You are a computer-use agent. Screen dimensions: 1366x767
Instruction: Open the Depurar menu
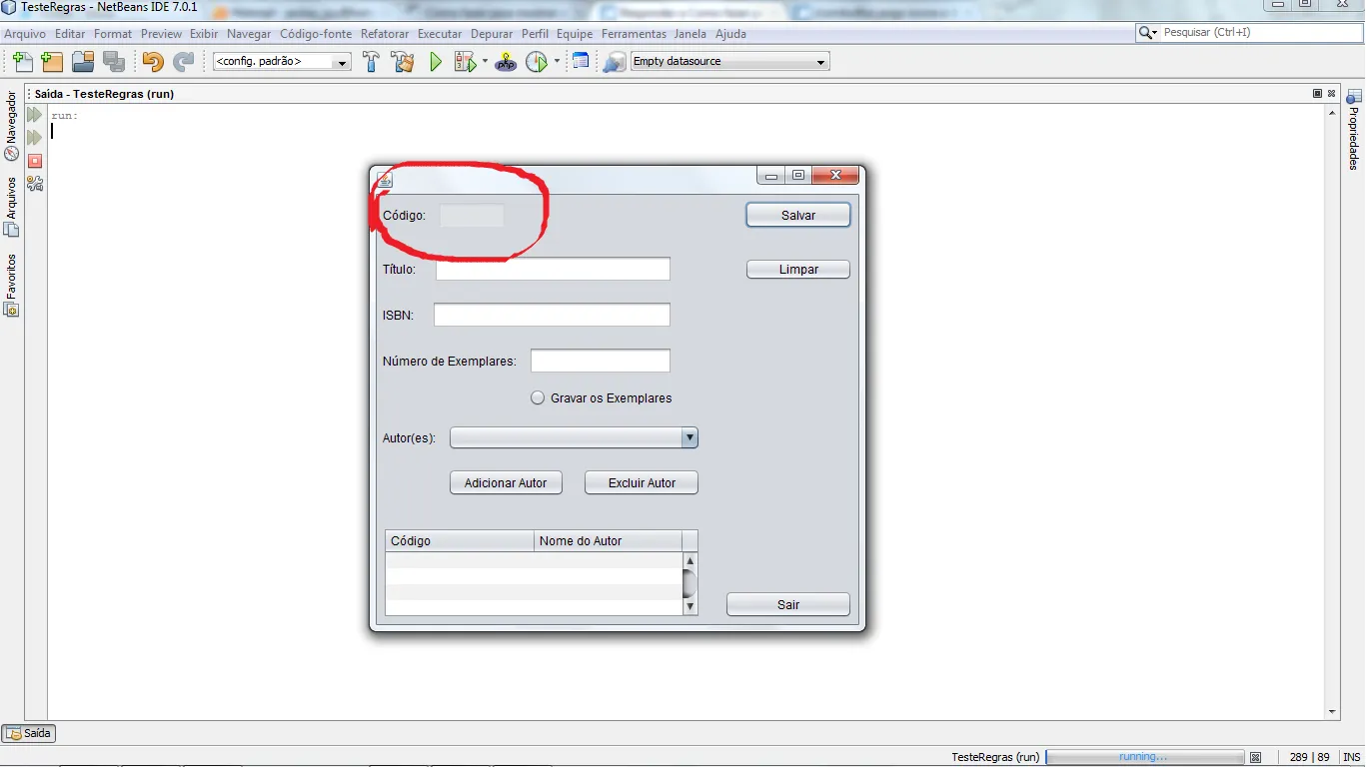click(x=492, y=34)
